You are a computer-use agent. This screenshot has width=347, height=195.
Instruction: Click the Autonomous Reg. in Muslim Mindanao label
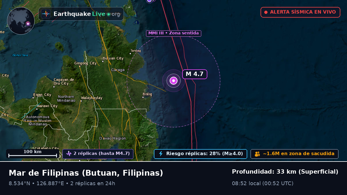pyautogui.click(x=38, y=120)
